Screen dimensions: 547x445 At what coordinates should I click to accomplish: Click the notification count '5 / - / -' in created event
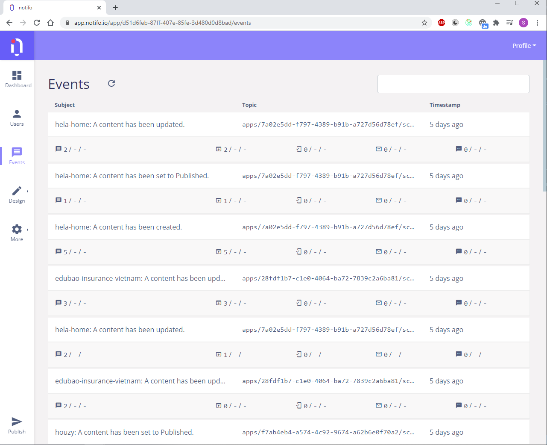[x=71, y=252]
